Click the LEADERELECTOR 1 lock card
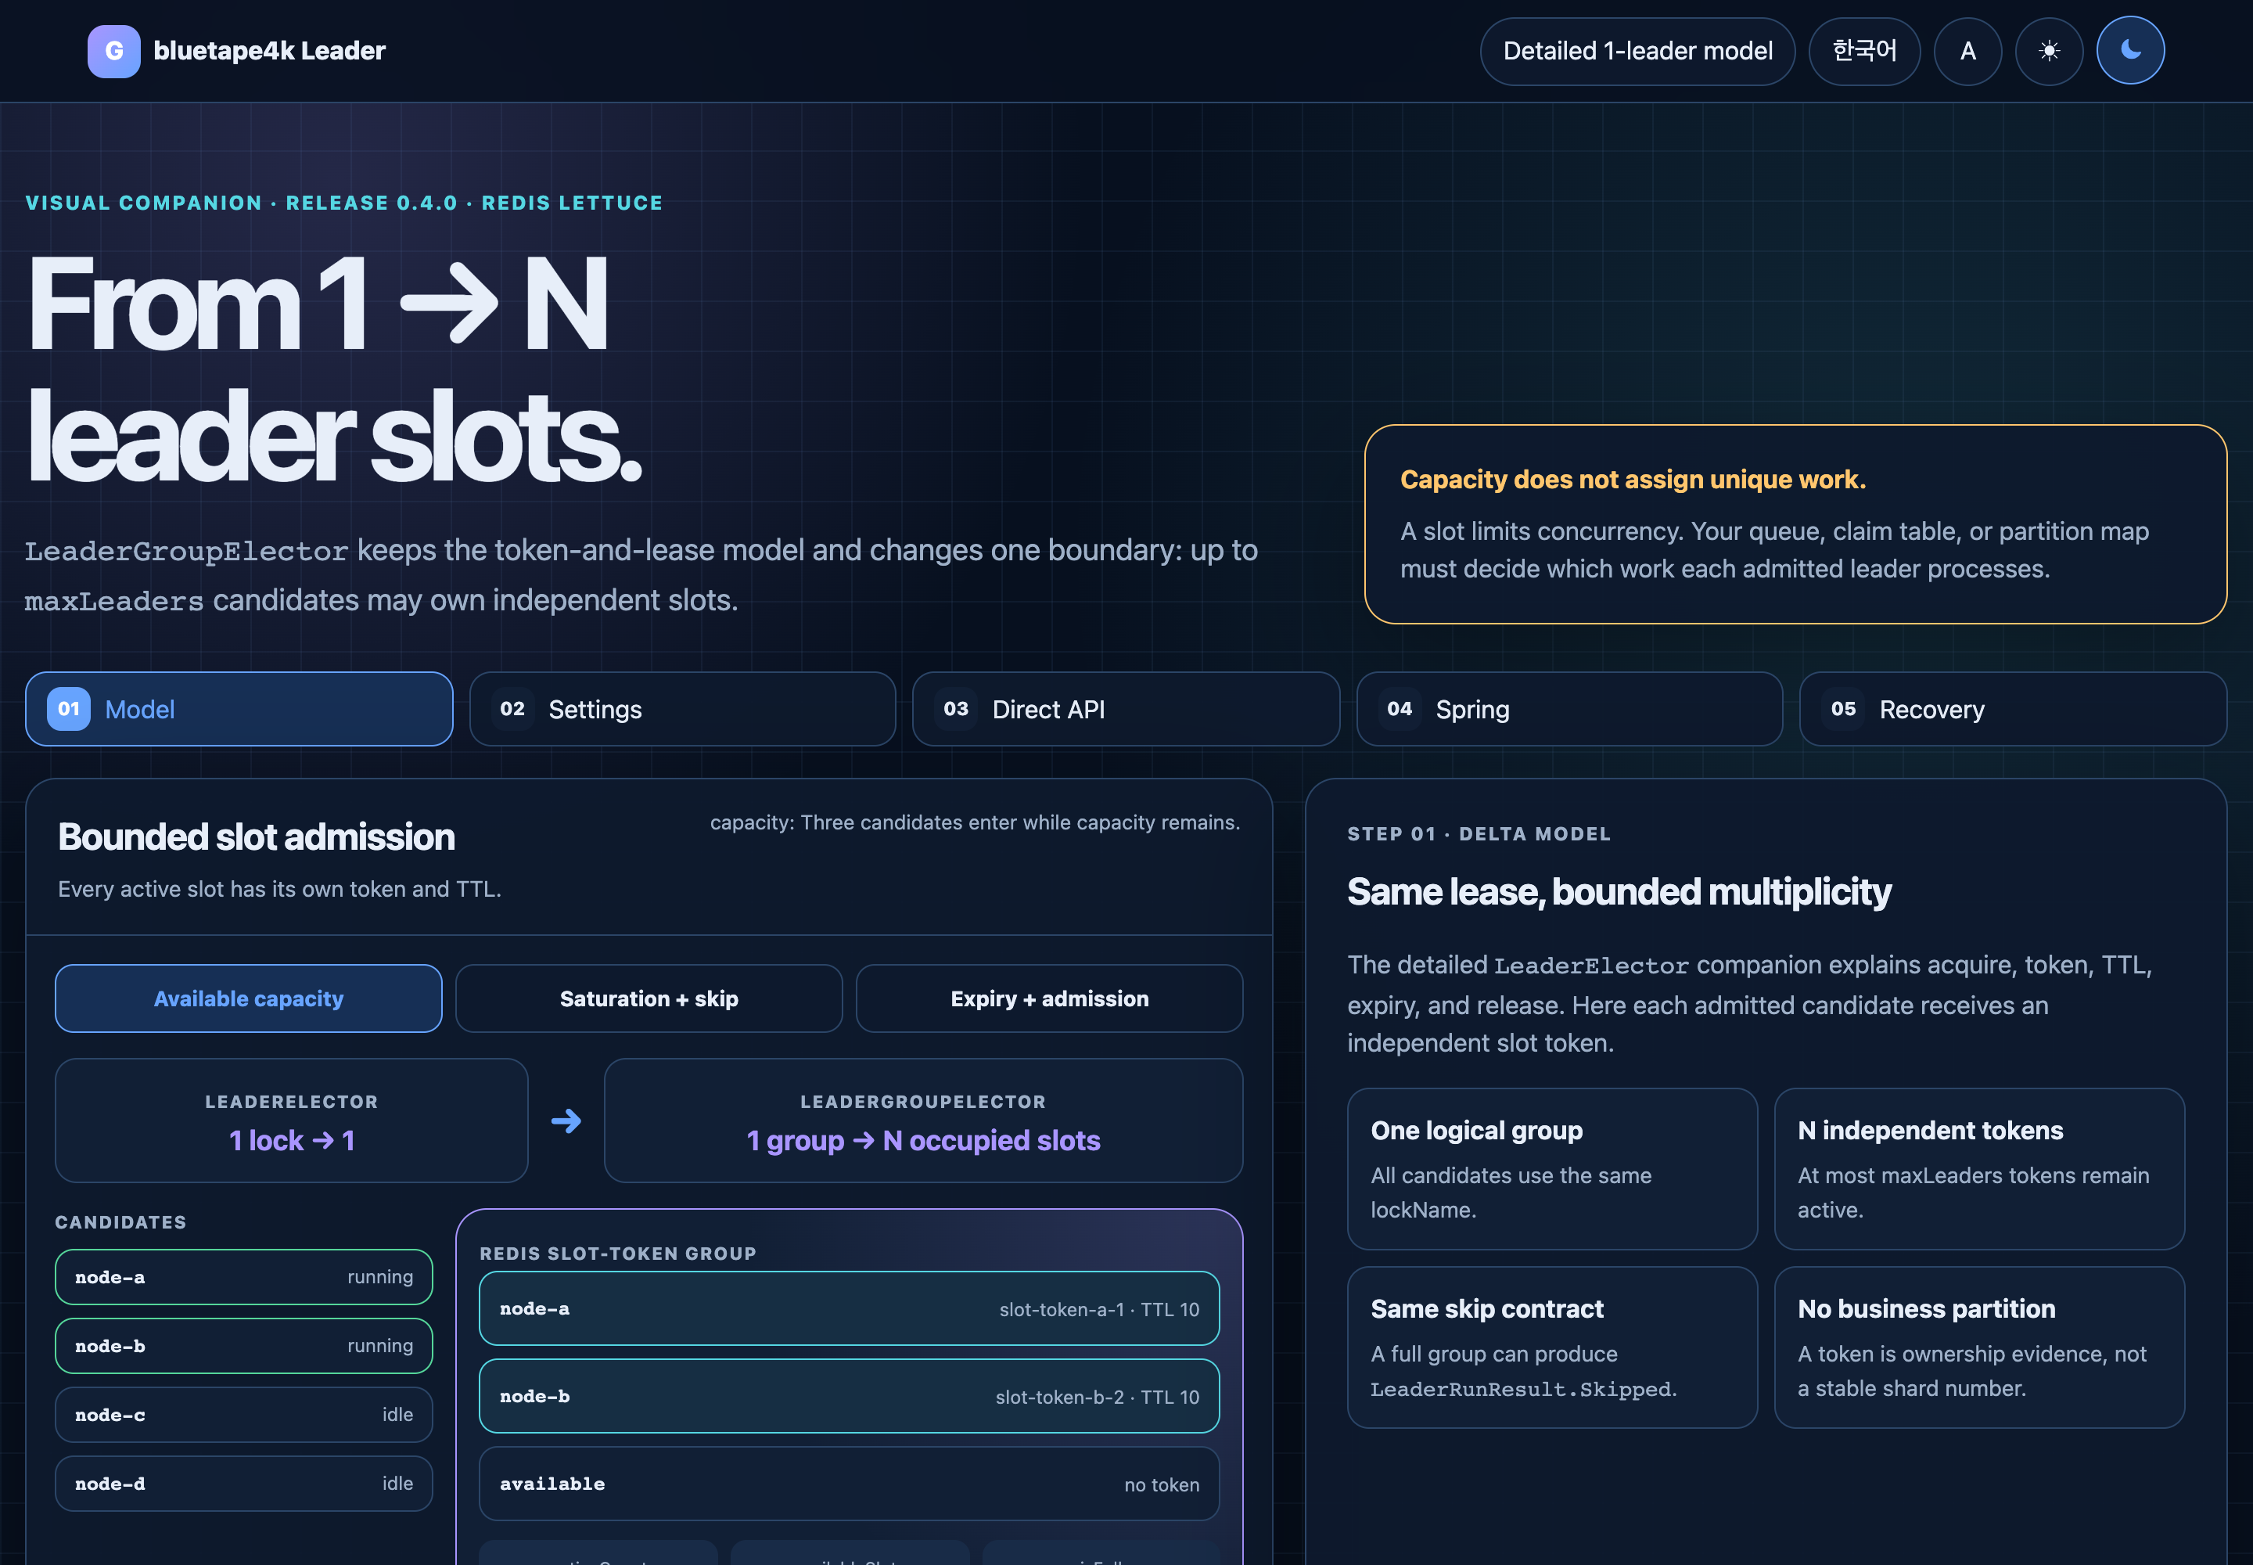Viewport: 2253px width, 1565px height. tap(291, 1121)
